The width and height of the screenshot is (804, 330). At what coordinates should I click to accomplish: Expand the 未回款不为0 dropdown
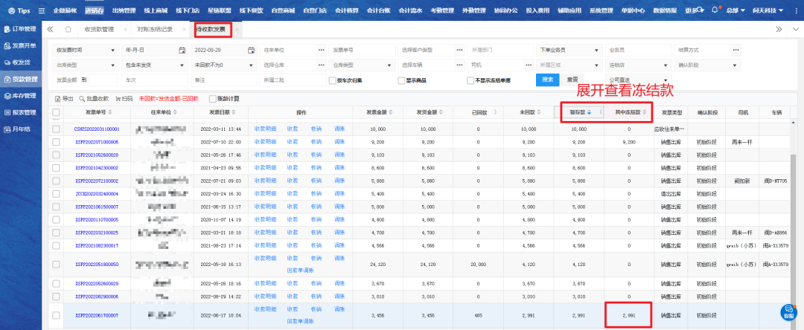[223, 65]
